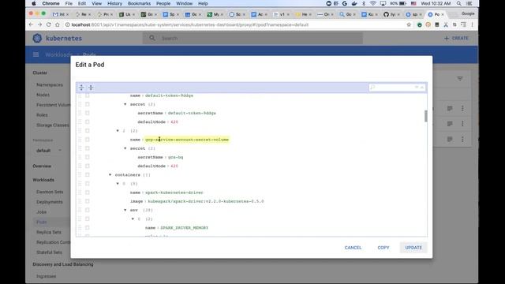Screen dimensions: 505x284
Task: Collapse the containers node
Action: [x=110, y=175]
